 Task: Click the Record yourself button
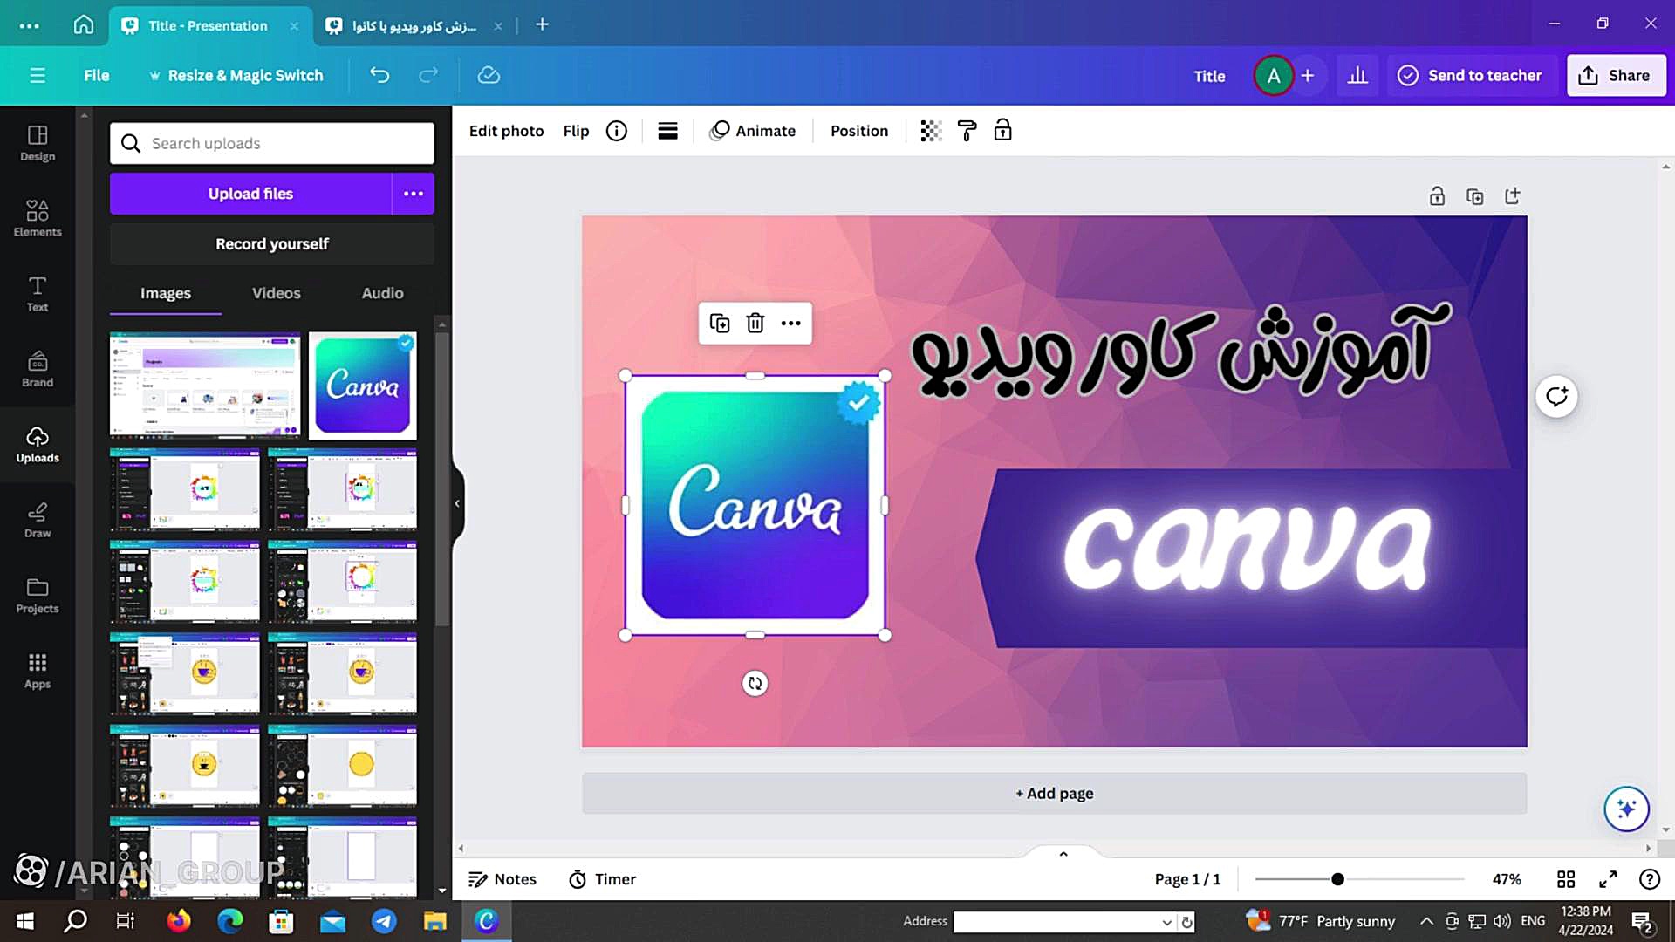[272, 244]
